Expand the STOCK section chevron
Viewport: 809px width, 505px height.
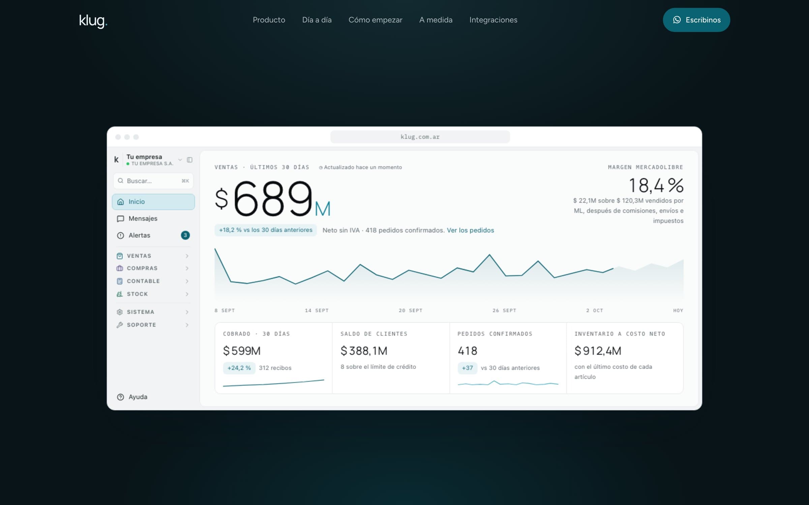(x=187, y=294)
